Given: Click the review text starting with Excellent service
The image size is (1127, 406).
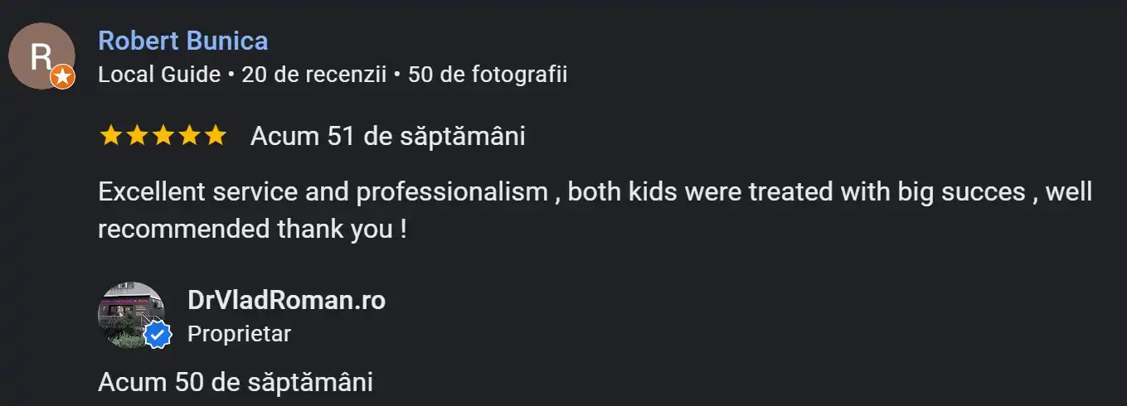Looking at the screenshot, I should point(594,192).
